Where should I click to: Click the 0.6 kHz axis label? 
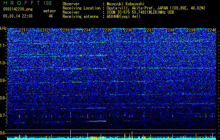point(3,133)
